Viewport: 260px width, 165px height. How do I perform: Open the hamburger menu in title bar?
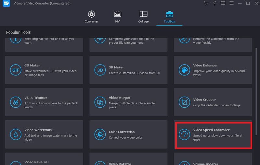tap(231, 3)
